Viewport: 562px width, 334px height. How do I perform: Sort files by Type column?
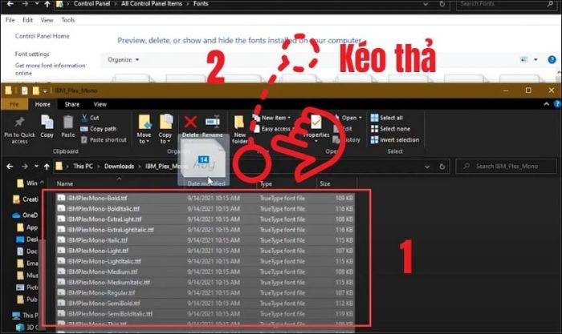coord(266,183)
